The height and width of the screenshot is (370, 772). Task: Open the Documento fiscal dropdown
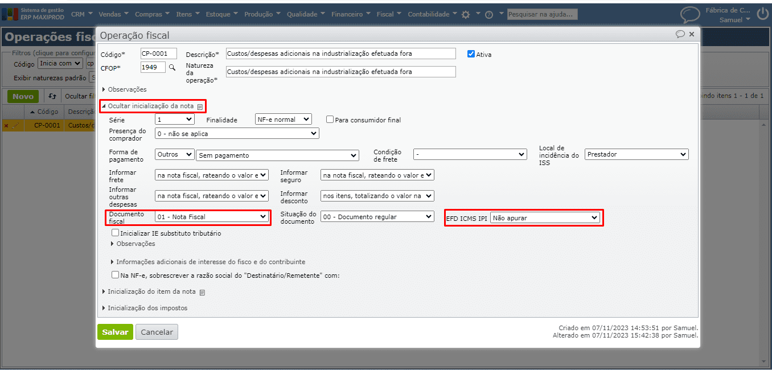[212, 217]
